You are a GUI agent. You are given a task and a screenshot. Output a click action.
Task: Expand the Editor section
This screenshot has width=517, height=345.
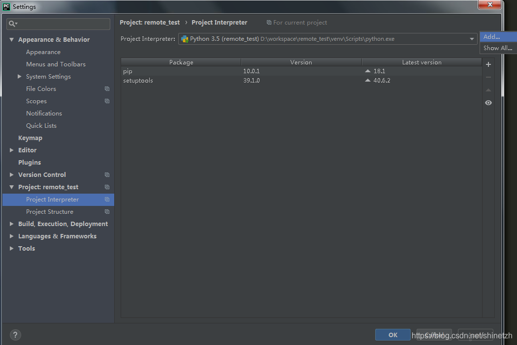pos(11,150)
